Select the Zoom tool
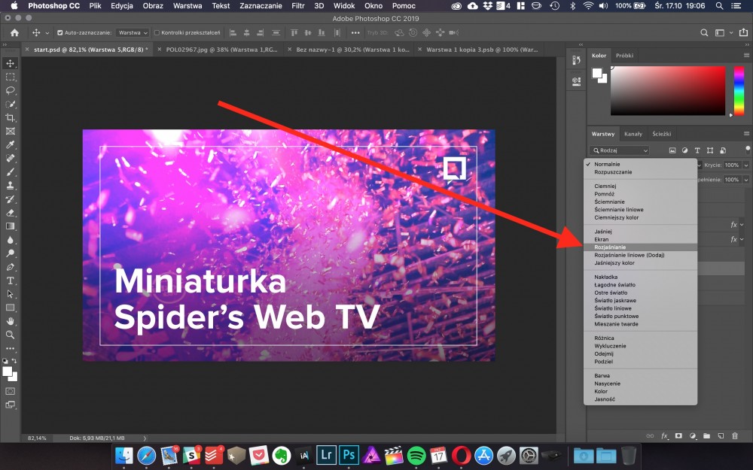 (10, 335)
